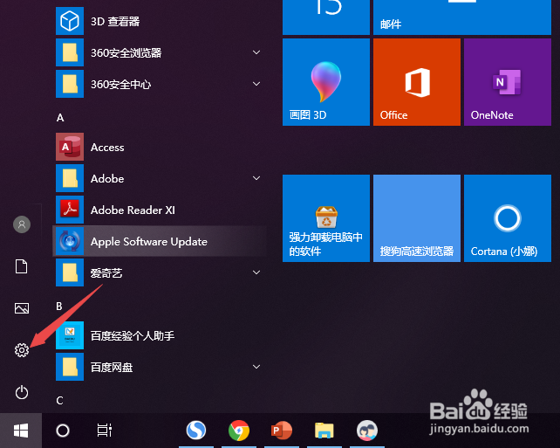
Task: Open Cortana circle on the taskbar
Action: point(63,431)
